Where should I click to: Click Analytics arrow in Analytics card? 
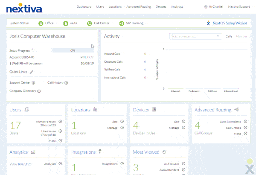click(60, 163)
